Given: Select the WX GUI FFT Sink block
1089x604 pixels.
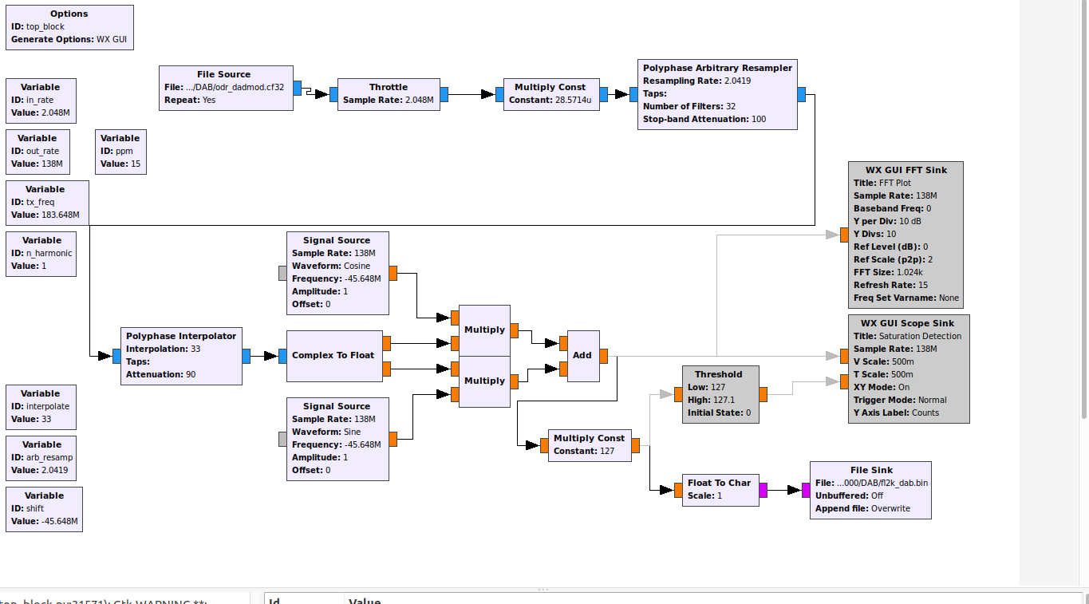Looking at the screenshot, I should pos(906,235).
